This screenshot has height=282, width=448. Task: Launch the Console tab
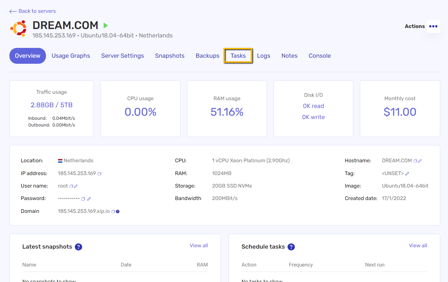(x=320, y=56)
